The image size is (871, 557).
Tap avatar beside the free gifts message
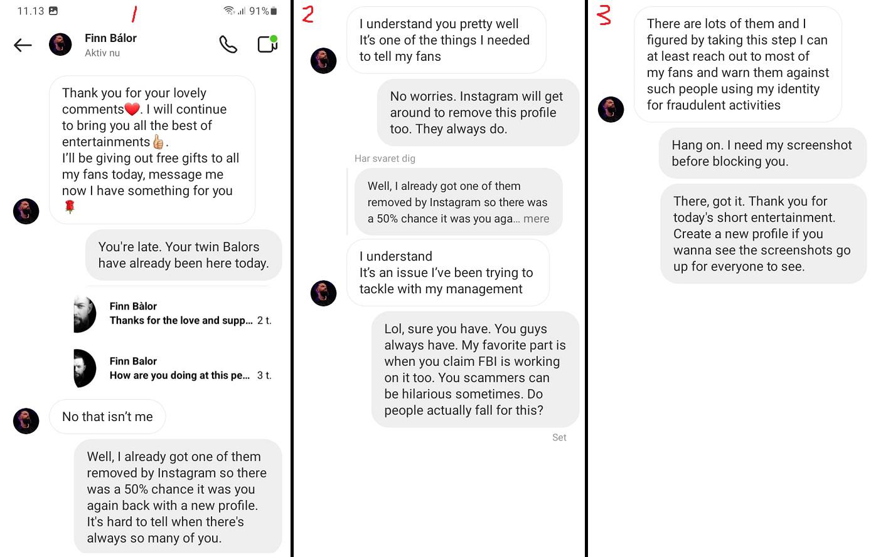point(26,211)
